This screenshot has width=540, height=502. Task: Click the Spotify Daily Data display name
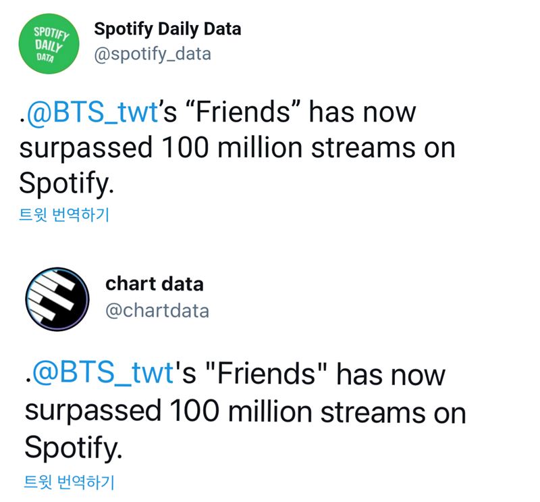pyautogui.click(x=167, y=29)
